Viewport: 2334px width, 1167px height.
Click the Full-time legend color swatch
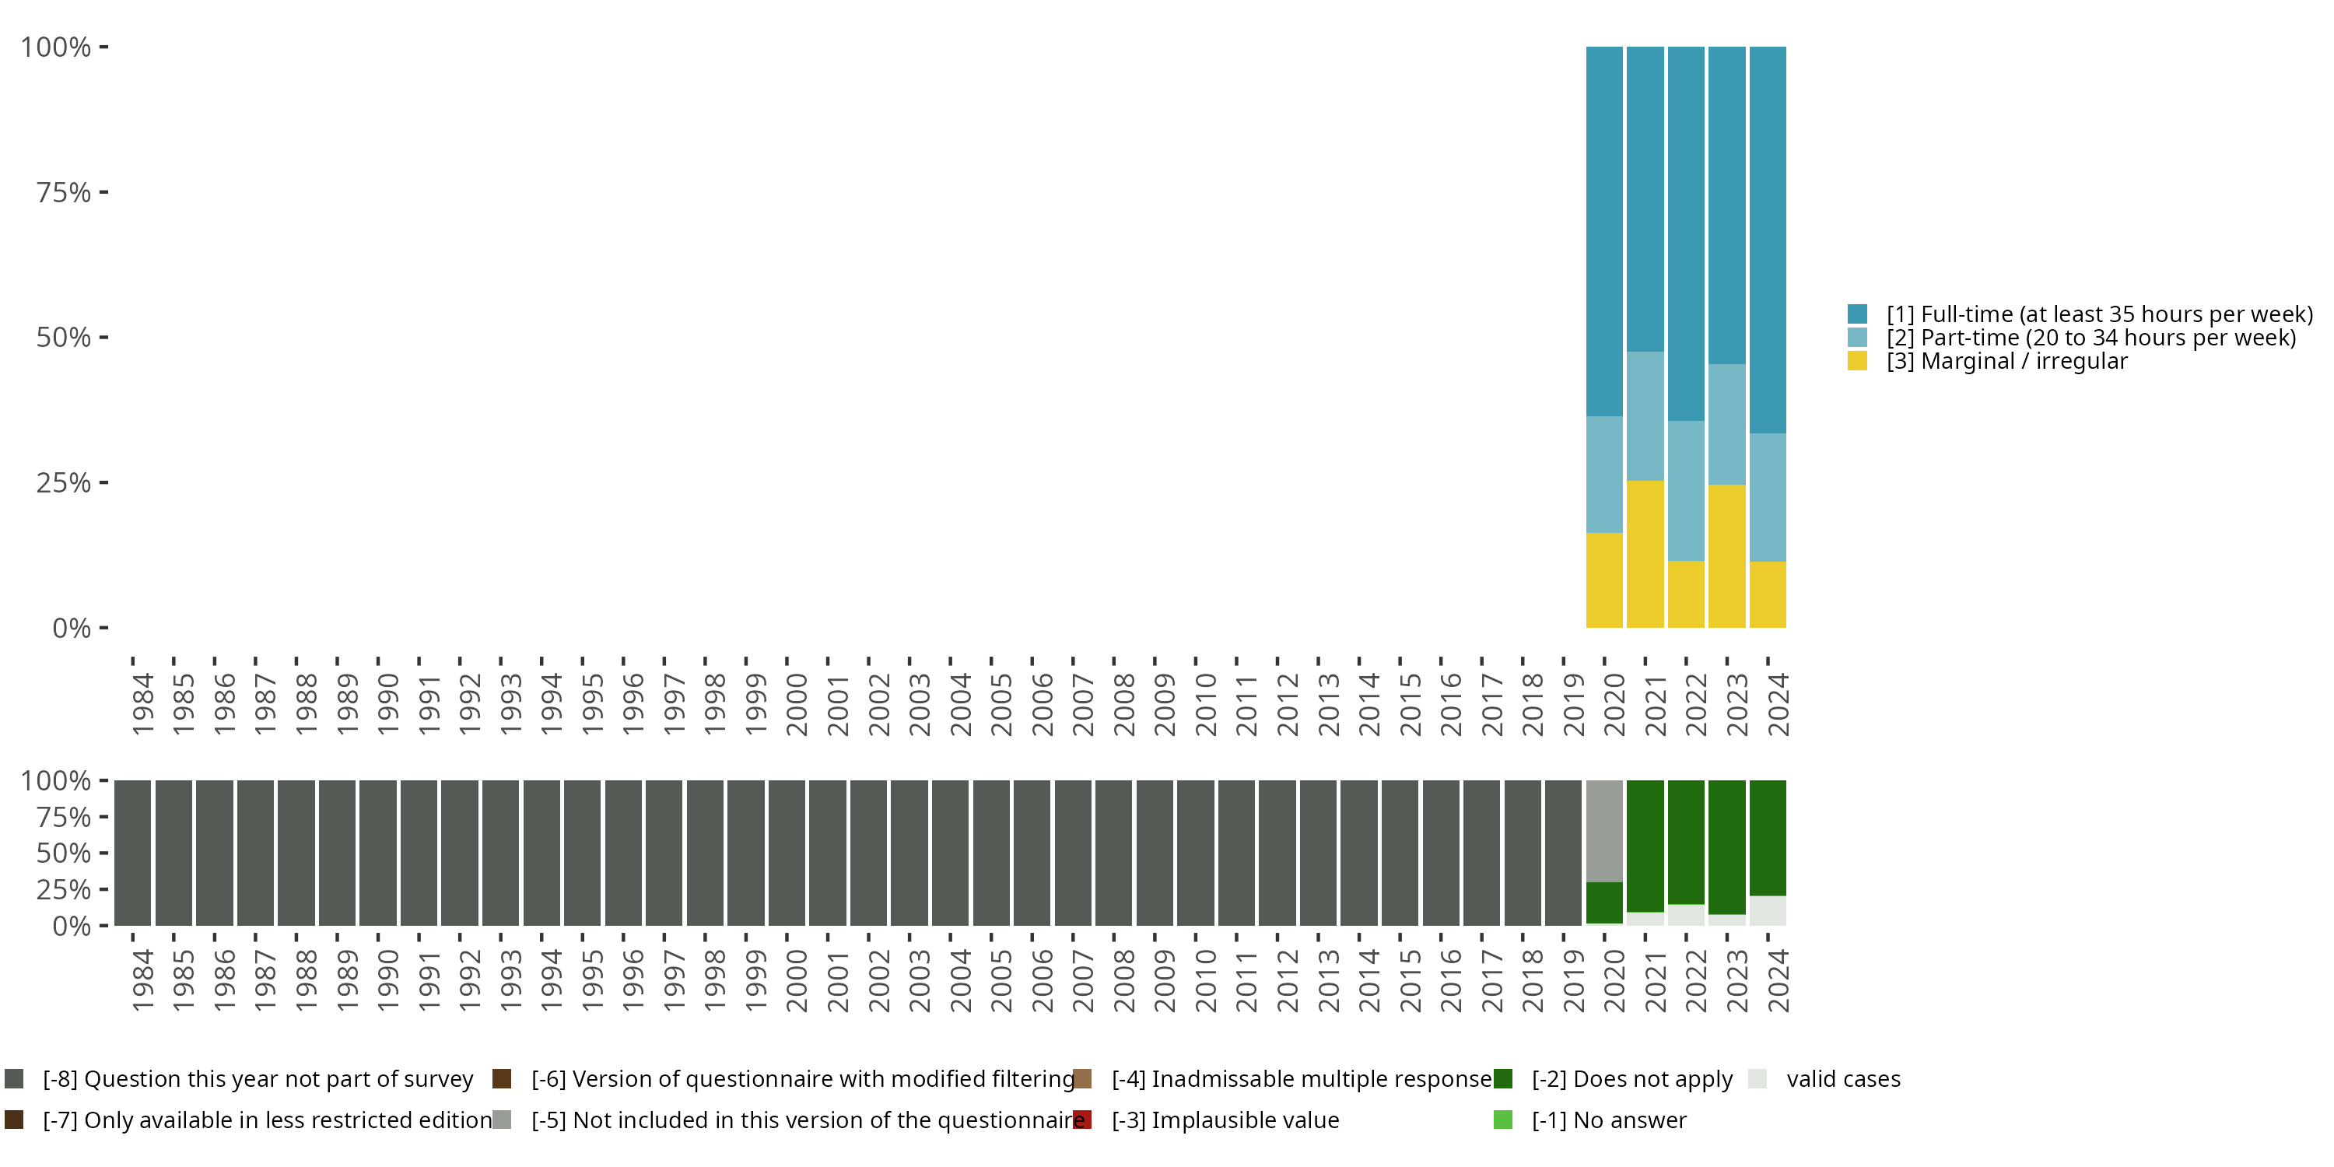pyautogui.click(x=1857, y=314)
